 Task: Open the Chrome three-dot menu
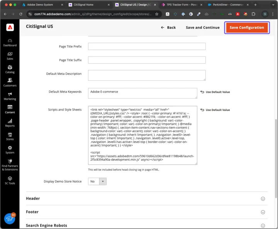273,14
